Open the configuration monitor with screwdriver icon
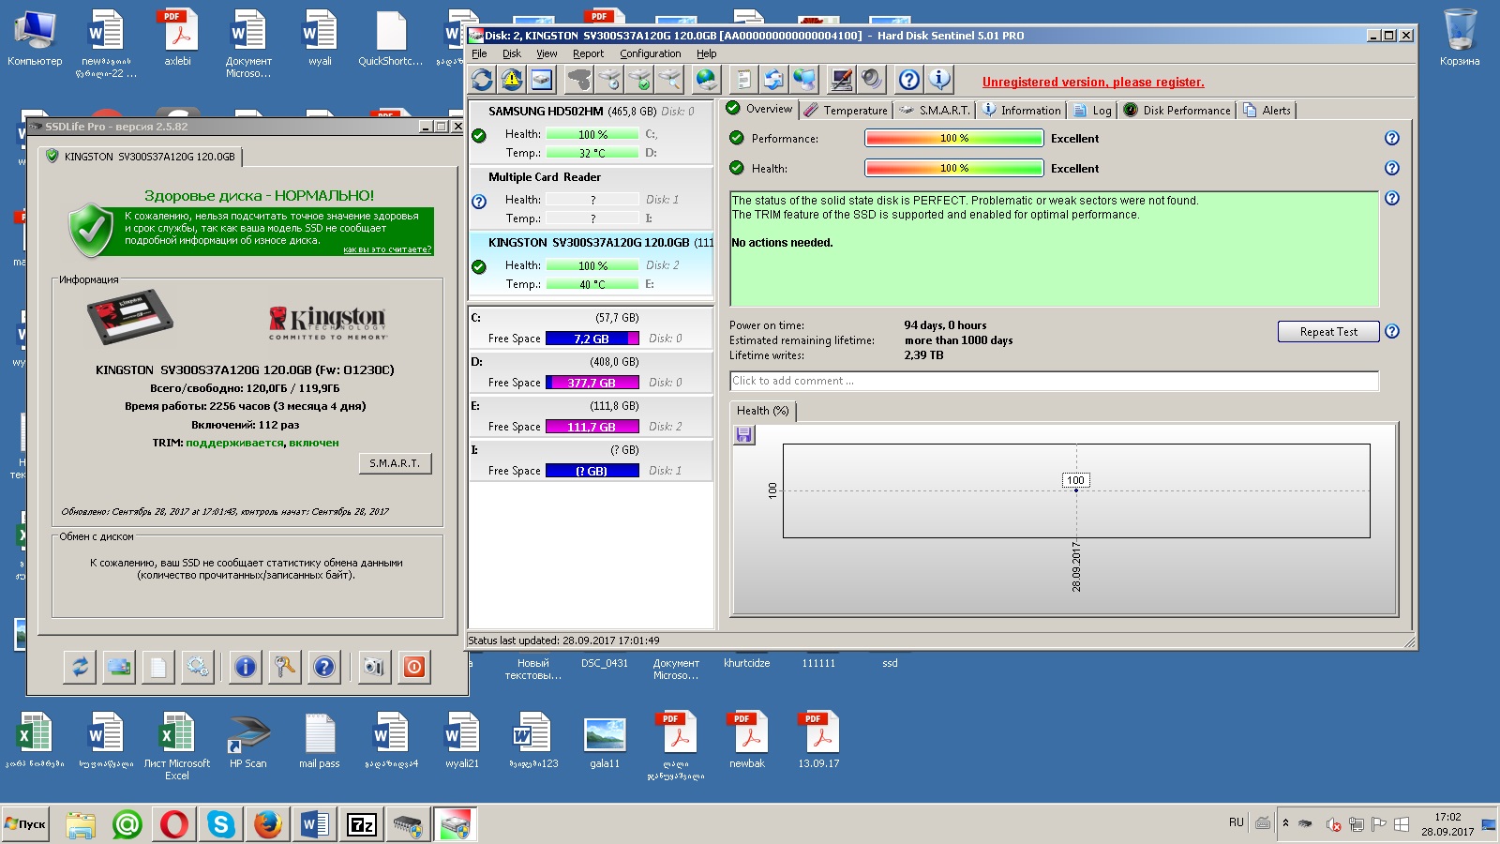The image size is (1500, 844). pyautogui.click(x=842, y=80)
